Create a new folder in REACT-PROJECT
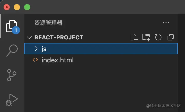Viewport: 185px width, 112px height. click(146, 37)
